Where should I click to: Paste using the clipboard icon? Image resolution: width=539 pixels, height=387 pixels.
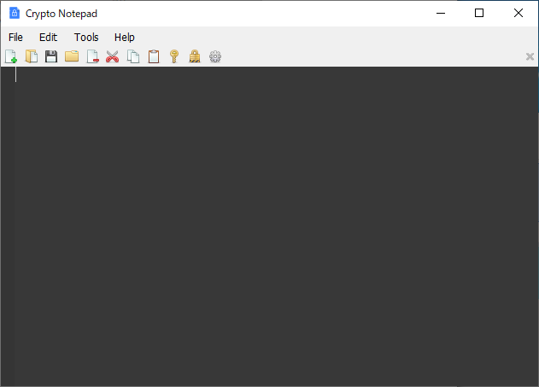(x=154, y=56)
